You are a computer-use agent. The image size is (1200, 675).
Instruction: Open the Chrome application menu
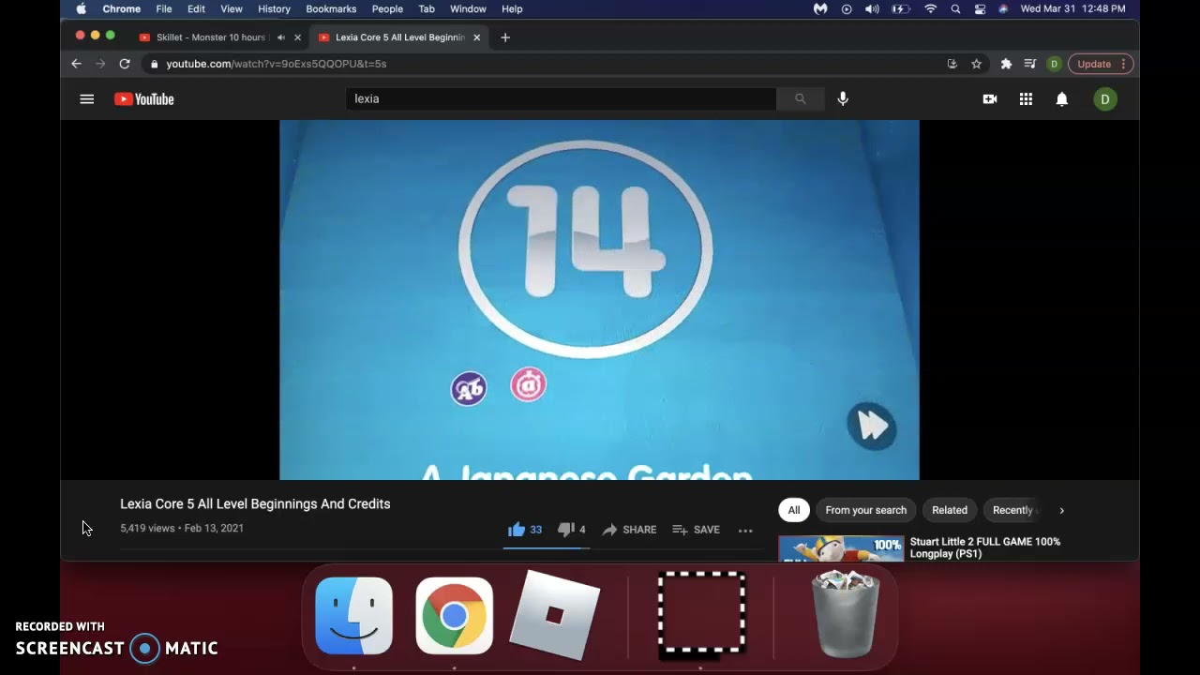click(x=122, y=9)
